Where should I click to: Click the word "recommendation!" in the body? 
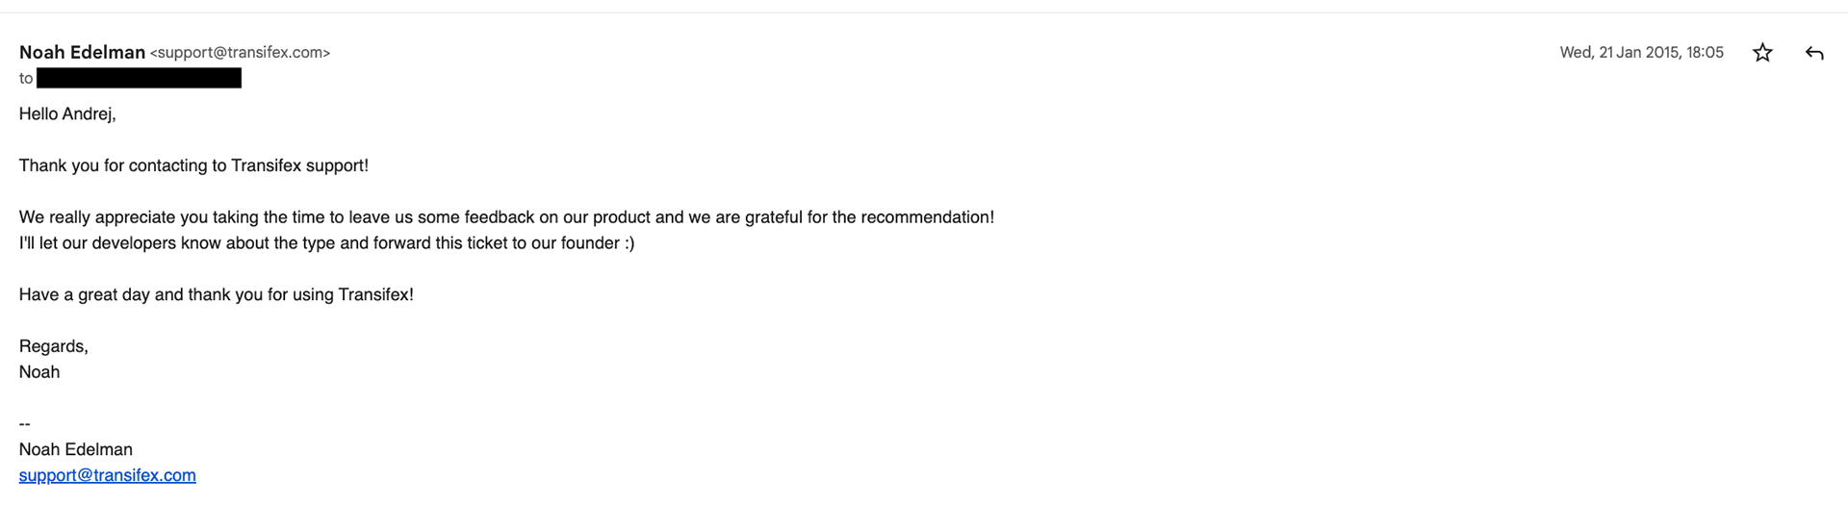coord(927,217)
